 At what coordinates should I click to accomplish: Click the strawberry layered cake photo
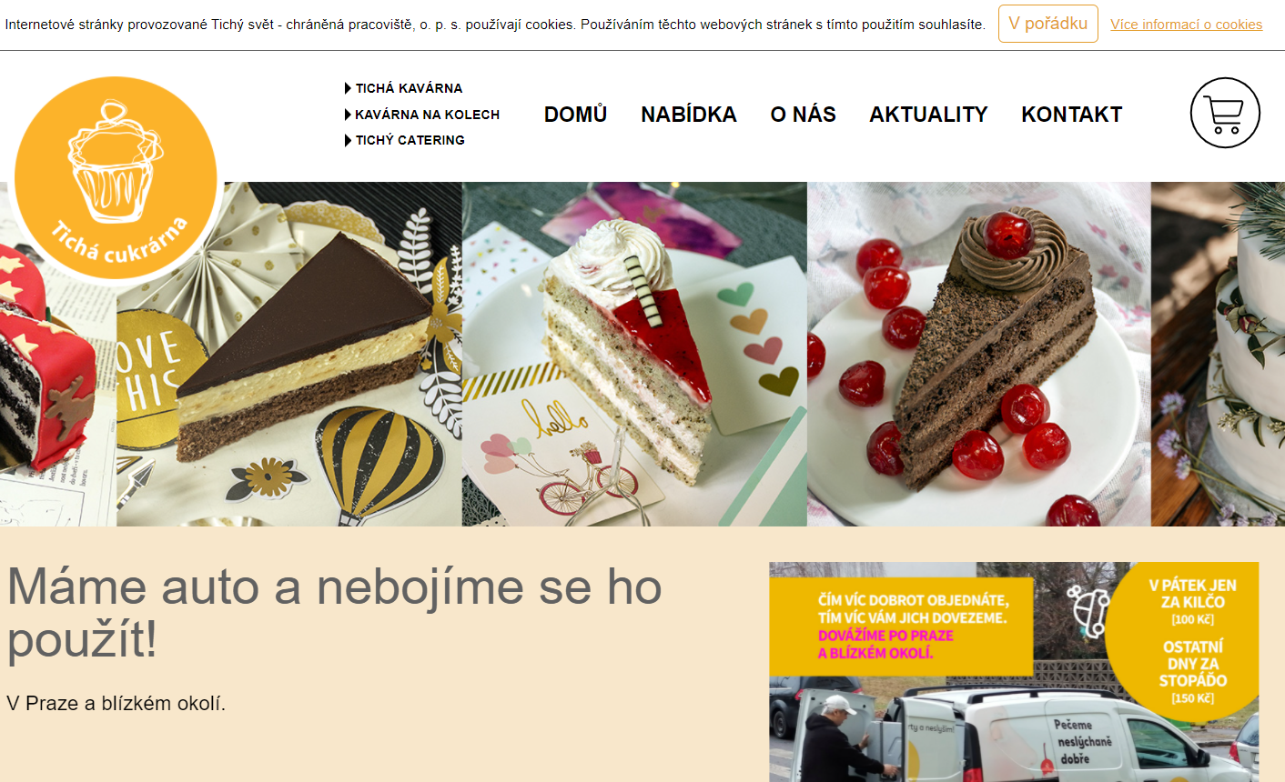[x=634, y=355]
